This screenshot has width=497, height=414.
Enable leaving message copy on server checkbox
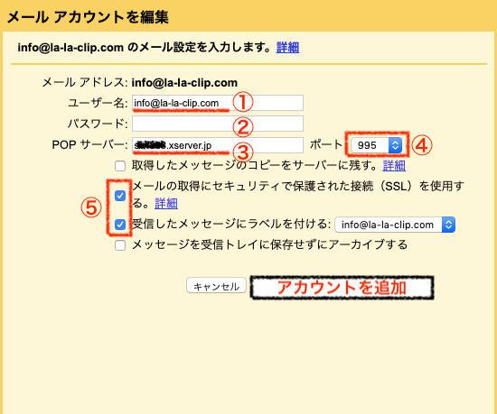pyautogui.click(x=120, y=166)
